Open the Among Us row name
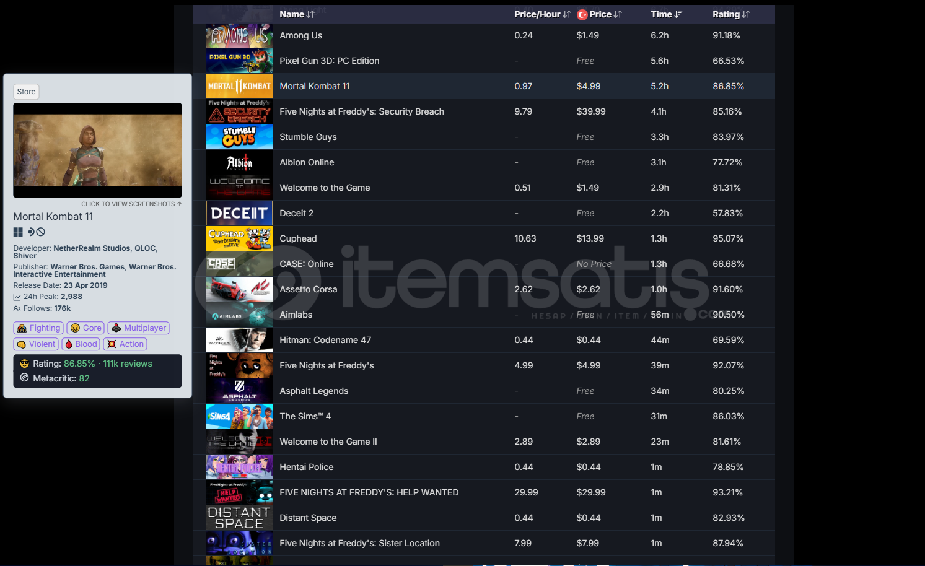 [x=300, y=35]
